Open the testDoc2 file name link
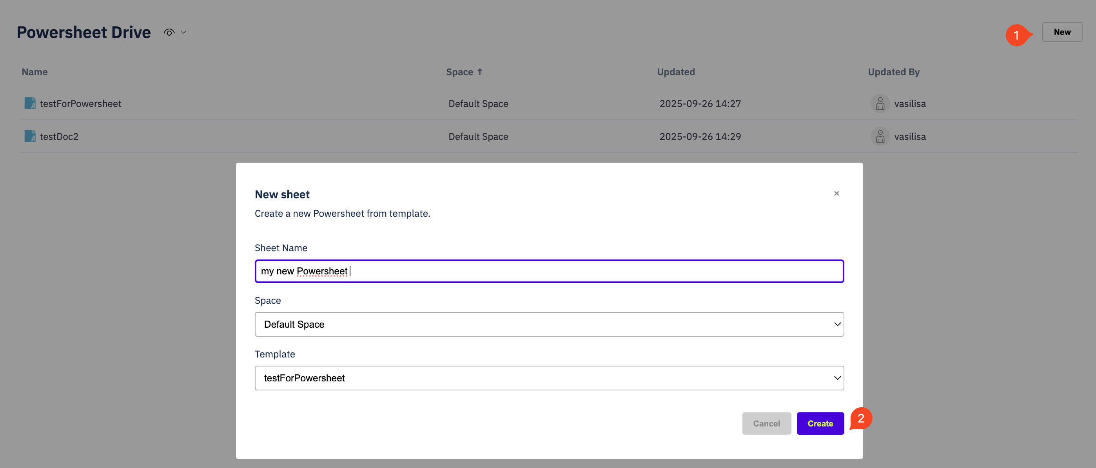 click(x=59, y=136)
